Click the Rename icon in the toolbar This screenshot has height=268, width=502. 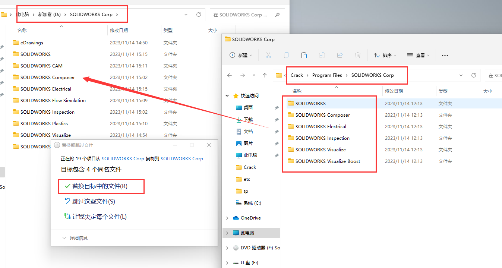click(x=322, y=55)
